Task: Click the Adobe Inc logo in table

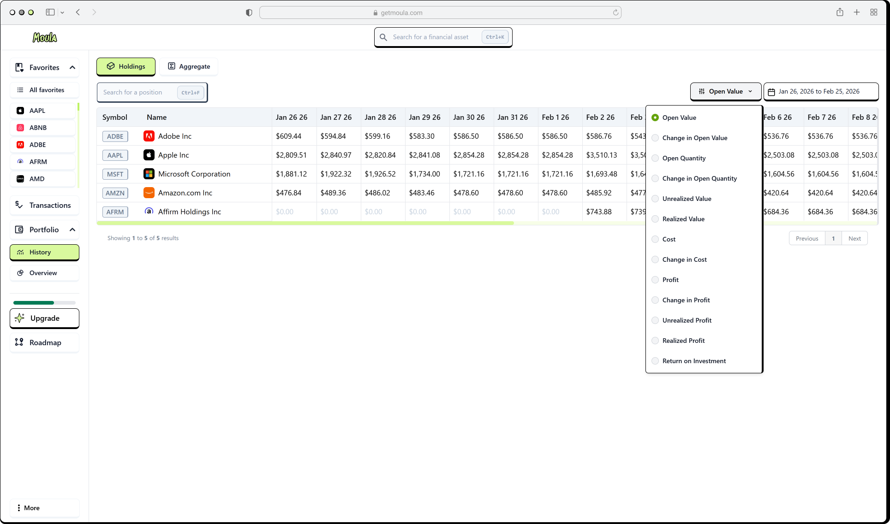Action: click(149, 136)
